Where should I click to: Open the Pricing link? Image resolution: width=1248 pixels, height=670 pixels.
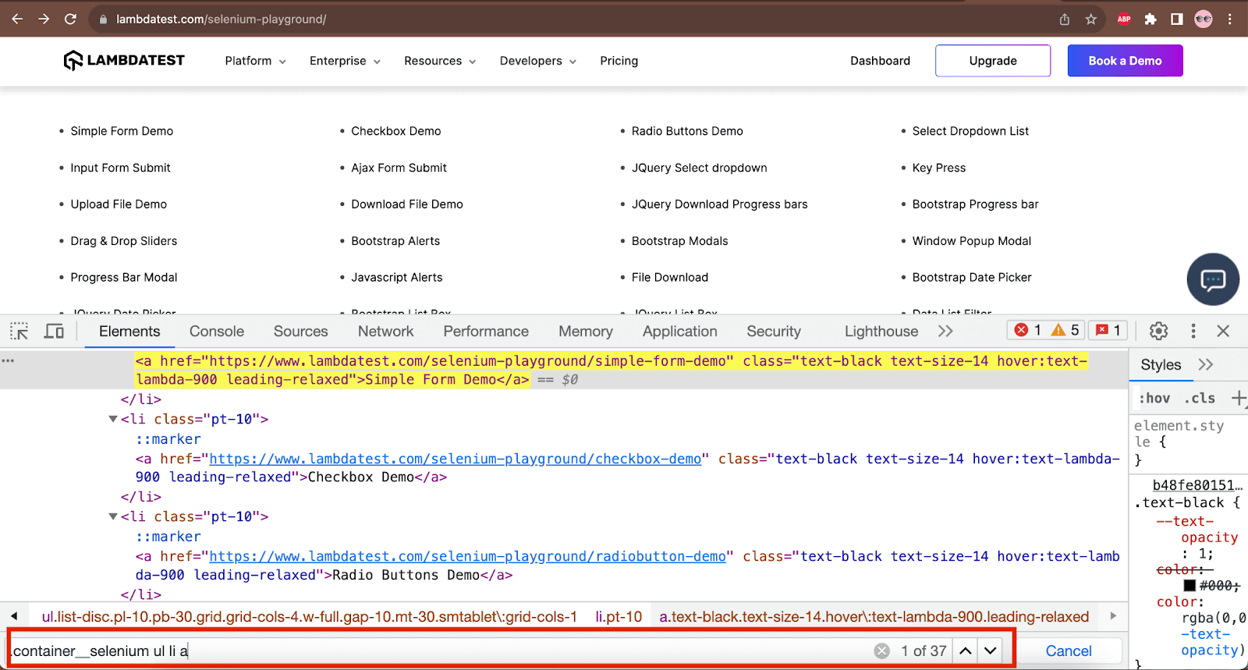(x=619, y=61)
